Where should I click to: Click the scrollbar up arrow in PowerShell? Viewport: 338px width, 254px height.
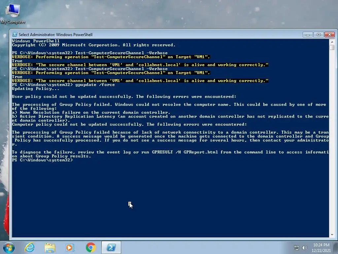click(x=332, y=42)
